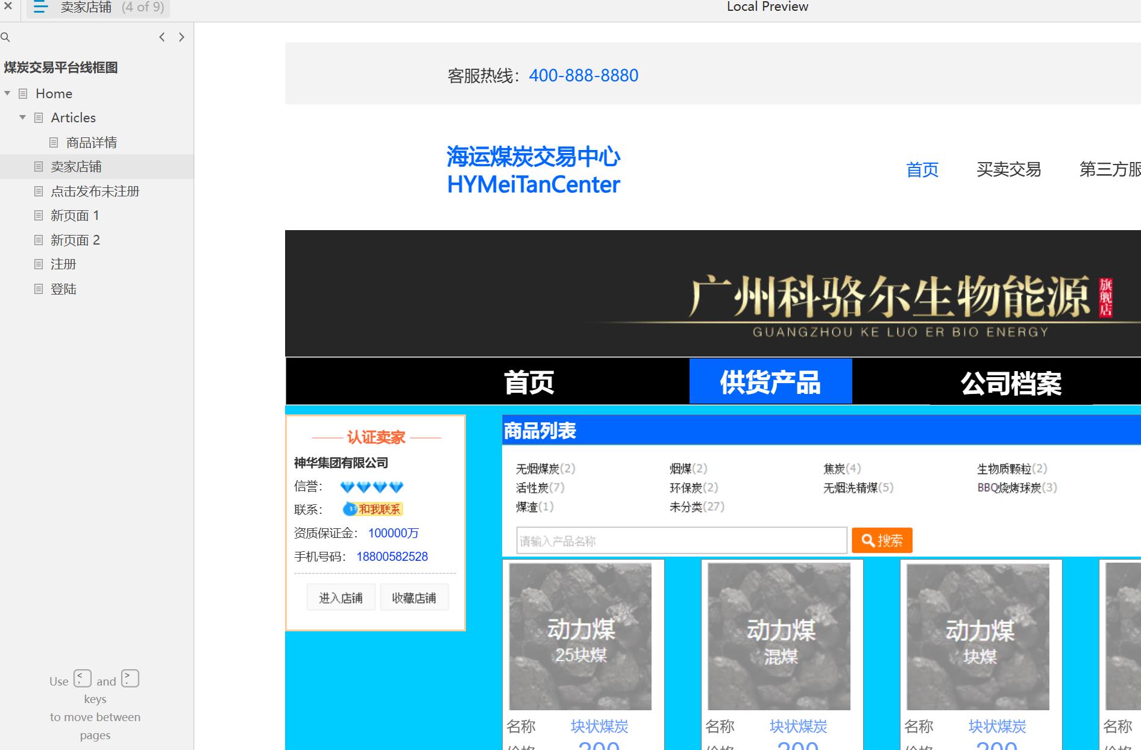Filter by 焦炭(4) category
The height and width of the screenshot is (750, 1141).
click(x=842, y=469)
